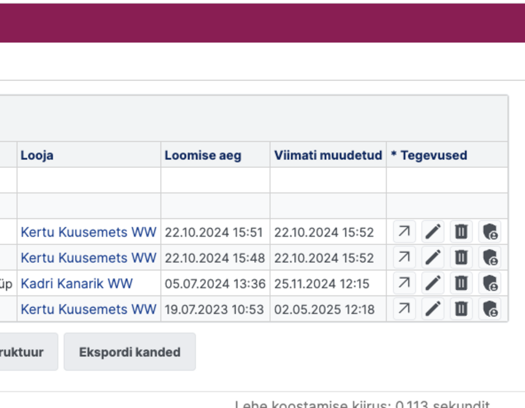
Task: Open the entry created 22.10.2024 15:48
Action: pyautogui.click(x=404, y=257)
